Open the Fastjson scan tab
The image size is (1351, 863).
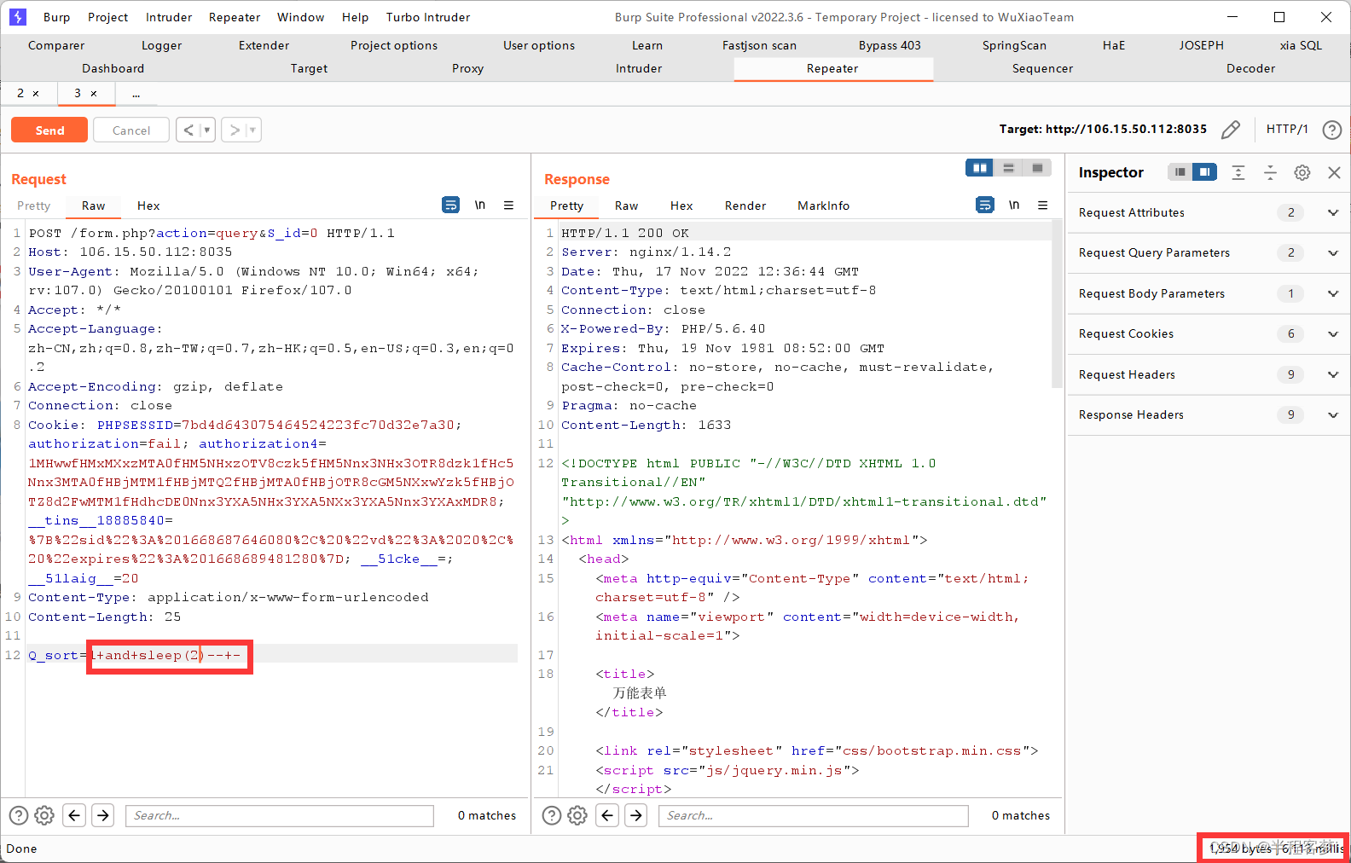pyautogui.click(x=759, y=45)
